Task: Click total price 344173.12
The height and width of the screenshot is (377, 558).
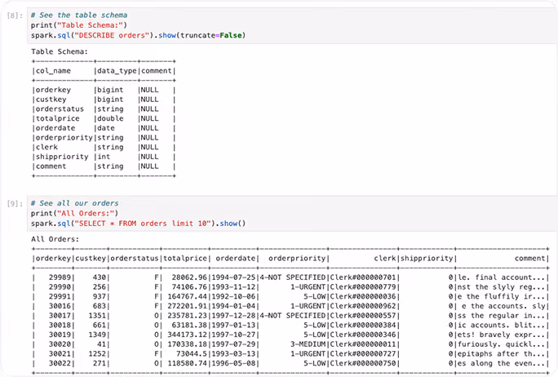Action: [x=187, y=335]
